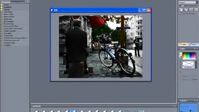Select the highlighted retouch brush tool
Screen dimensions: 199x112
(x=73, y=111)
